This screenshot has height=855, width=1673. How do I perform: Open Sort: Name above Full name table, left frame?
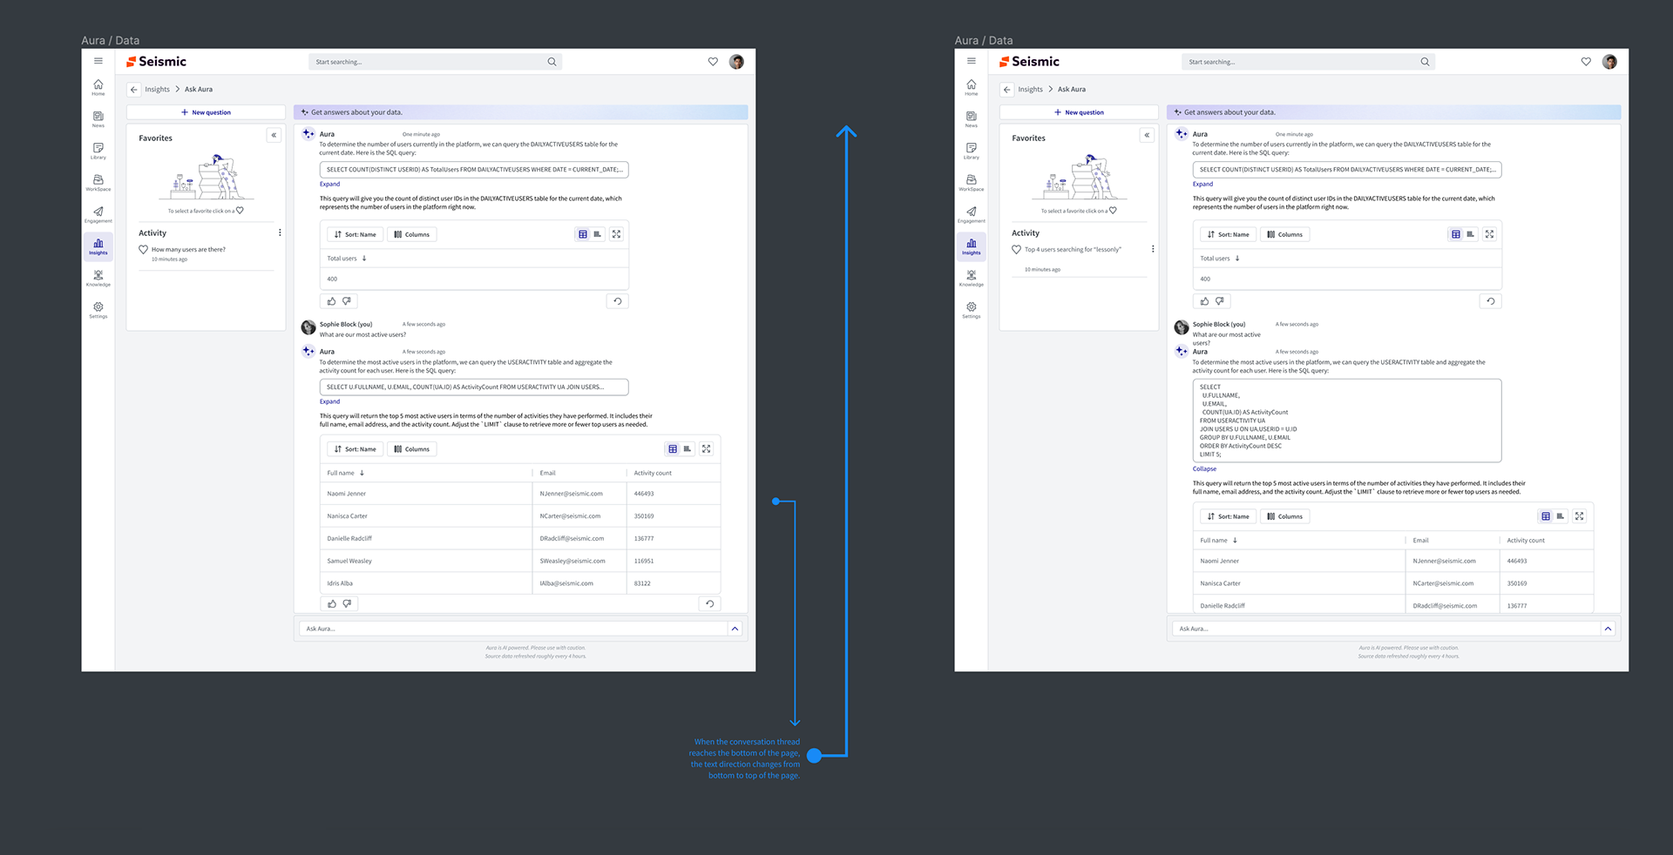(356, 449)
